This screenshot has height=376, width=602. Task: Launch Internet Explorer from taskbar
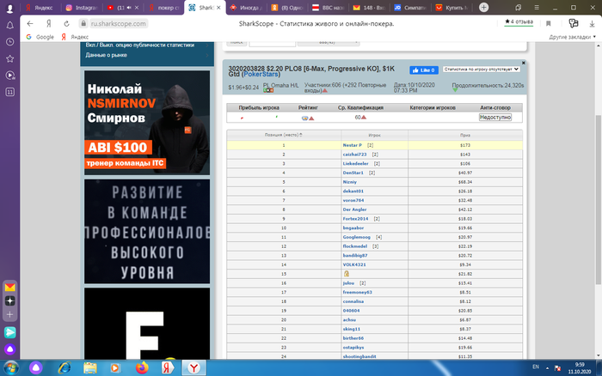point(64,368)
